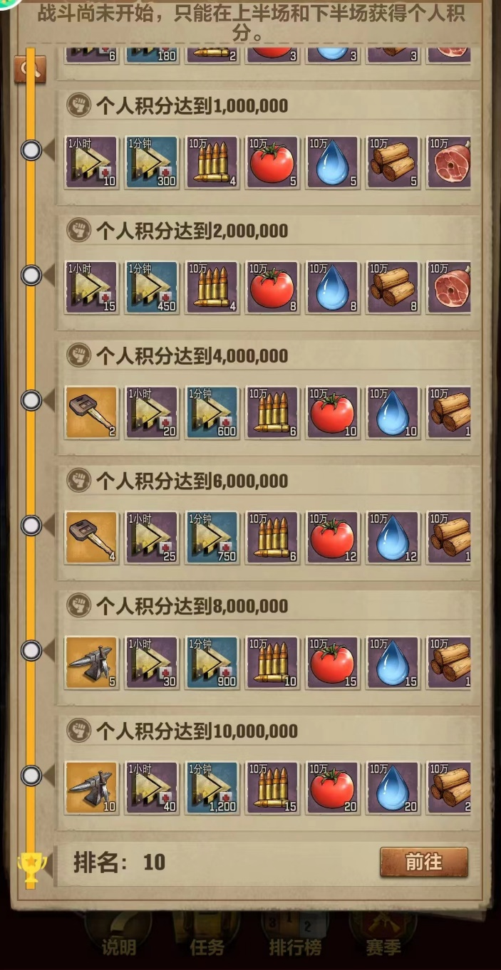Select the tomato reward in 1,000,000 tier

[272, 162]
